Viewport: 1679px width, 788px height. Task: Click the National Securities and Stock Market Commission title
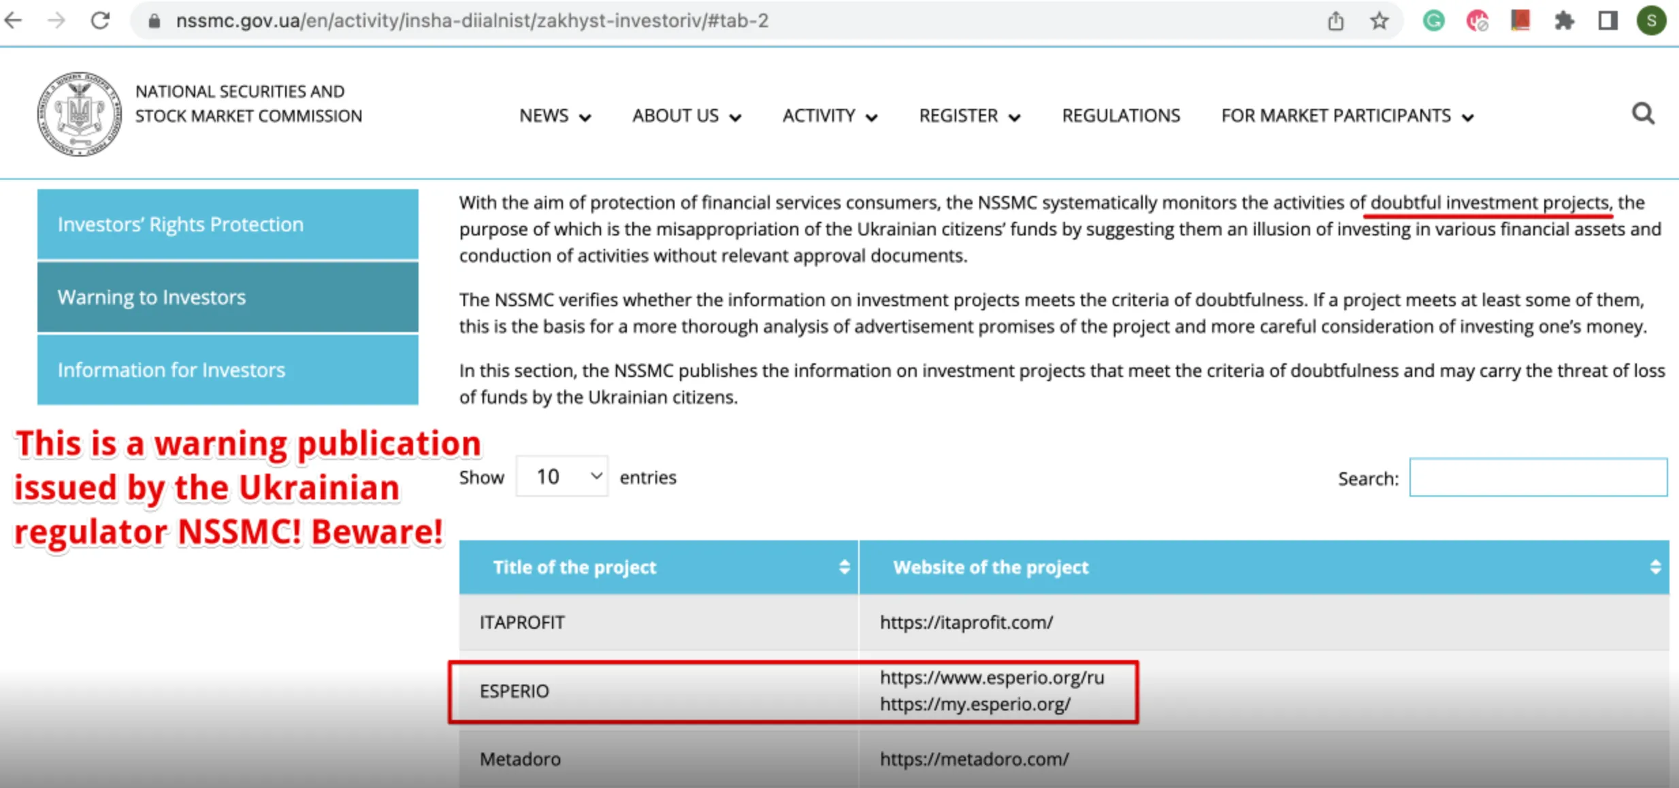coord(248,104)
